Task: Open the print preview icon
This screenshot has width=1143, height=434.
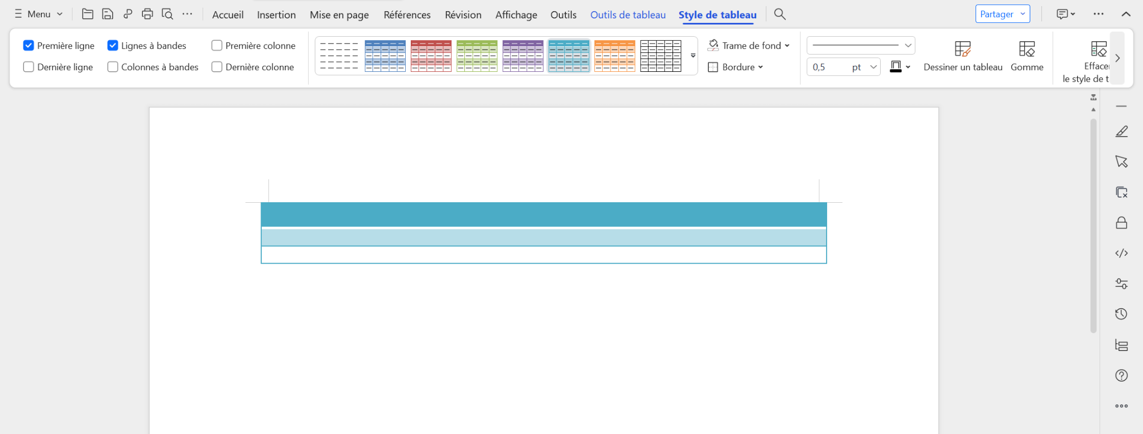Action: [167, 14]
